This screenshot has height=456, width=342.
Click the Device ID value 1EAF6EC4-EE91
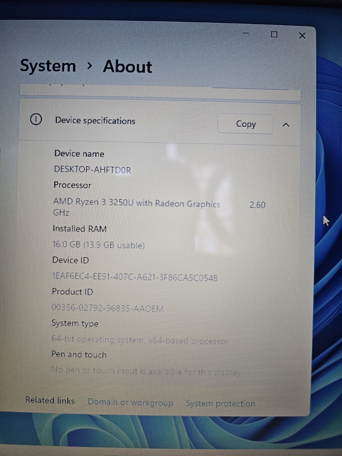pos(135,277)
